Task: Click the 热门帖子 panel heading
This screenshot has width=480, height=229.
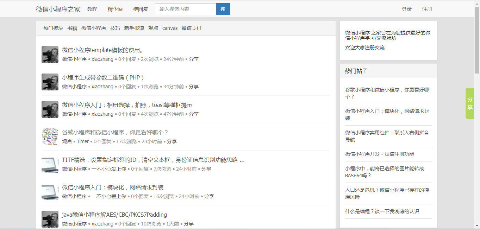Action: pos(356,71)
